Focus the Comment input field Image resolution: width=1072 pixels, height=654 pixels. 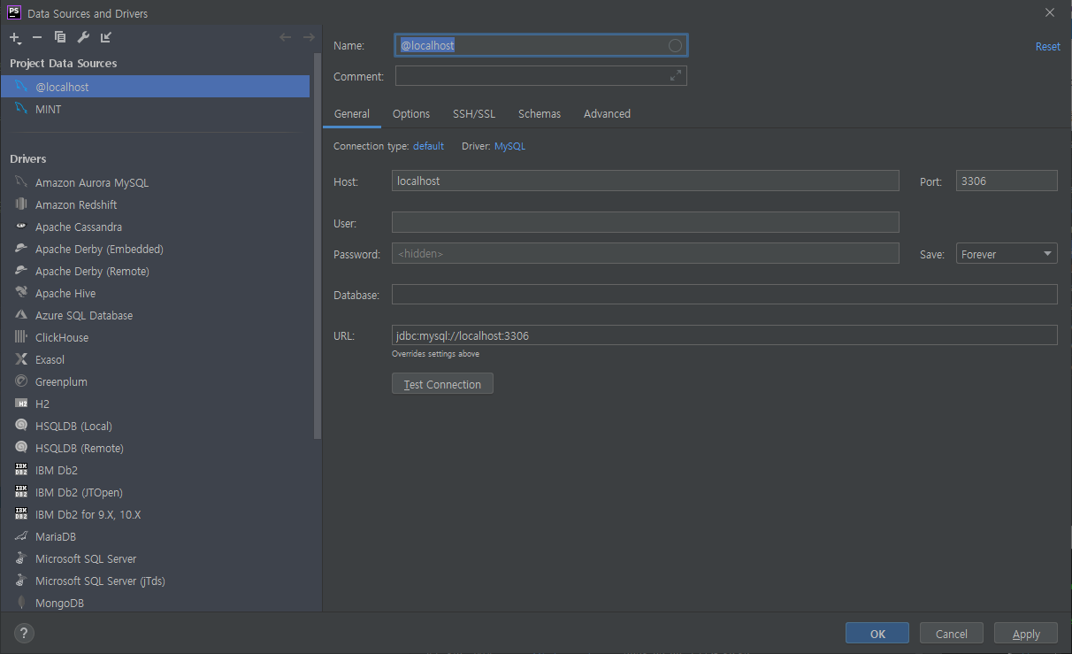tap(541, 76)
